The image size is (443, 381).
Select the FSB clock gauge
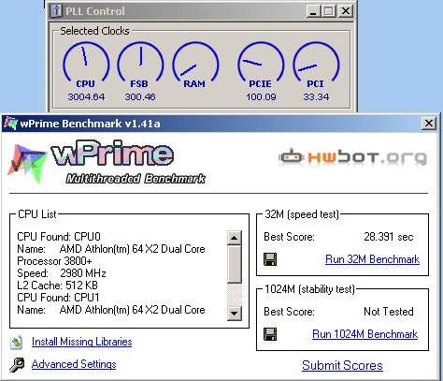tap(140, 72)
